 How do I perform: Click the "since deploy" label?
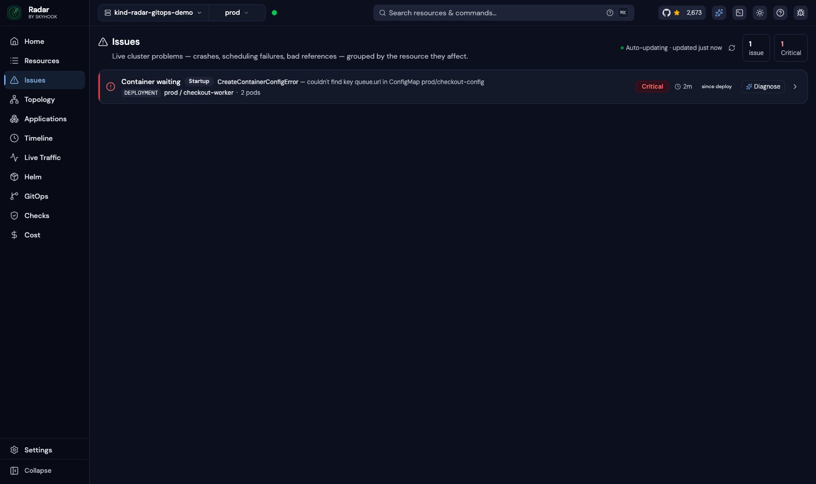click(717, 87)
